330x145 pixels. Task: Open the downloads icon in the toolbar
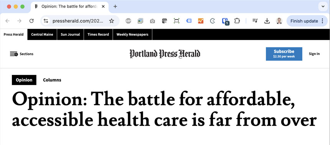click(267, 21)
